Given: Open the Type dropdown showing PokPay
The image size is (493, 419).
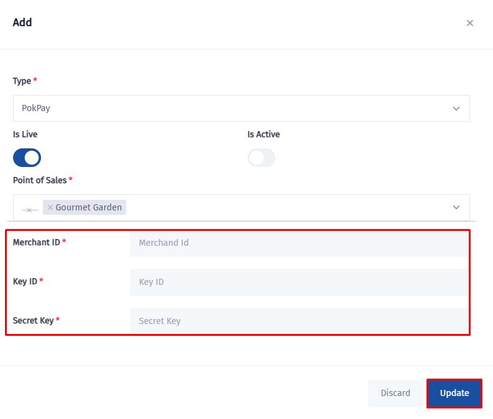Looking at the screenshot, I should pyautogui.click(x=236, y=109).
